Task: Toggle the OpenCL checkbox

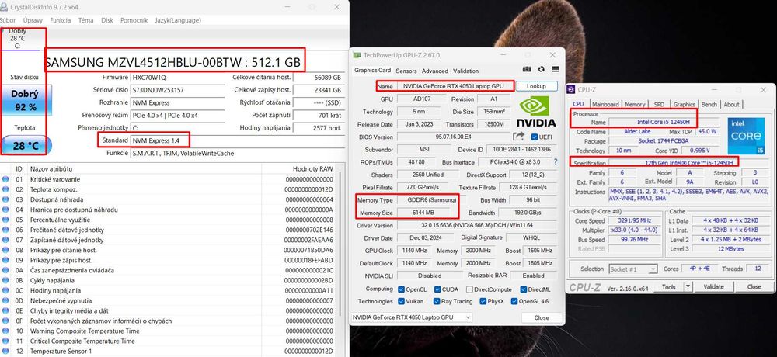Action: click(x=402, y=289)
